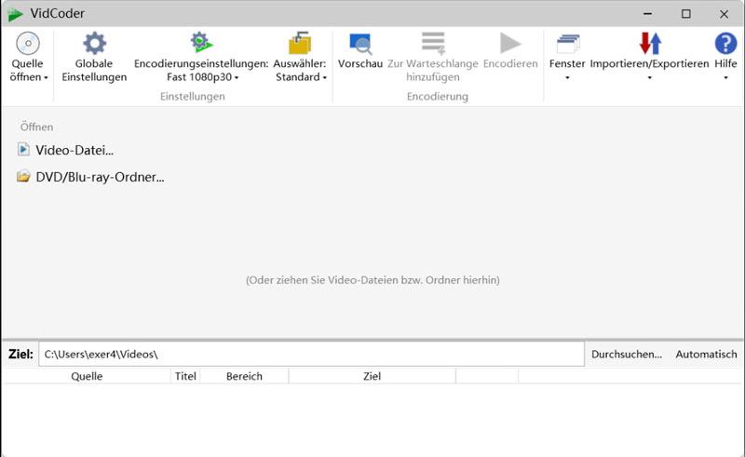
Task: Minimize the VidCoder window
Action: (x=647, y=14)
